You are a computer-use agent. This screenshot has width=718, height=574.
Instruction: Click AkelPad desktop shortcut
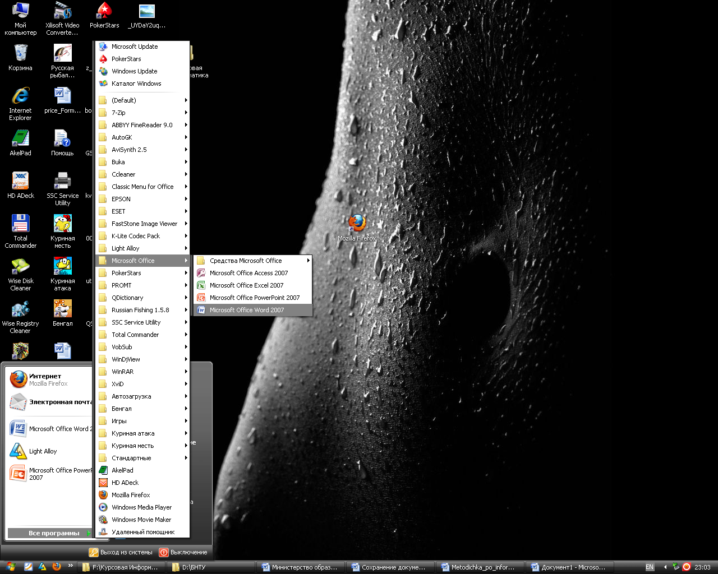coord(21,143)
